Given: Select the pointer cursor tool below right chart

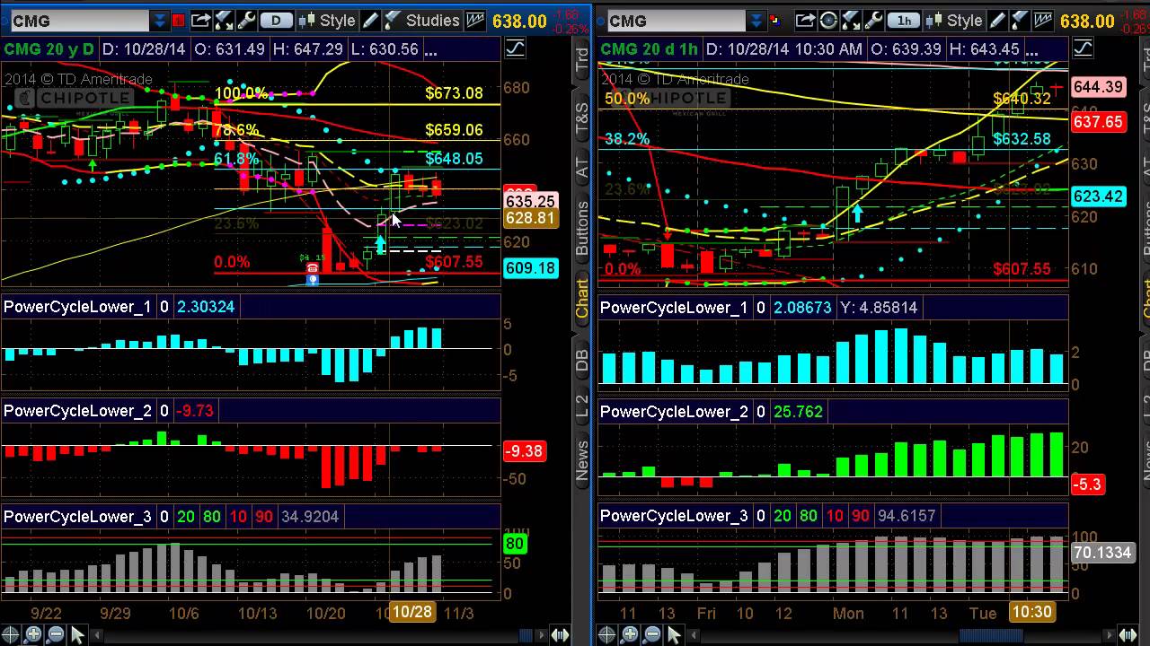Looking at the screenshot, I should click(673, 635).
